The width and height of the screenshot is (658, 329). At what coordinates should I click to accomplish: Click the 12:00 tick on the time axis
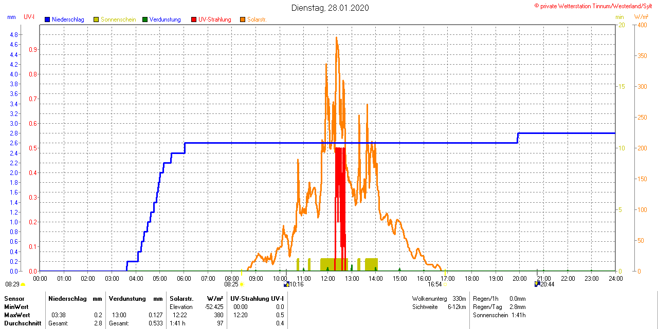click(x=327, y=278)
